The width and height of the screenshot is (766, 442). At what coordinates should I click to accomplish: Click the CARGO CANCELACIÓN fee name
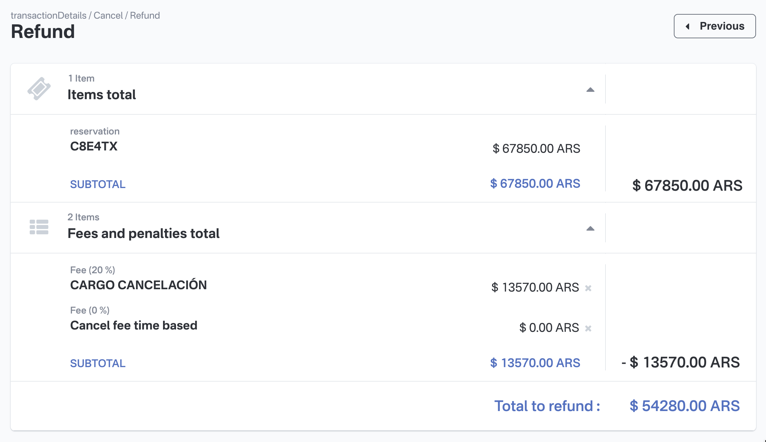(138, 285)
